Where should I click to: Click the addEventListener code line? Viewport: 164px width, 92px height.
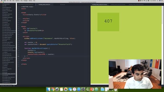(x=50, y=39)
